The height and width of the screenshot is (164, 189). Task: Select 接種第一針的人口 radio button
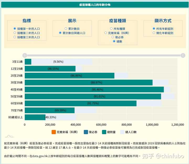(15, 29)
